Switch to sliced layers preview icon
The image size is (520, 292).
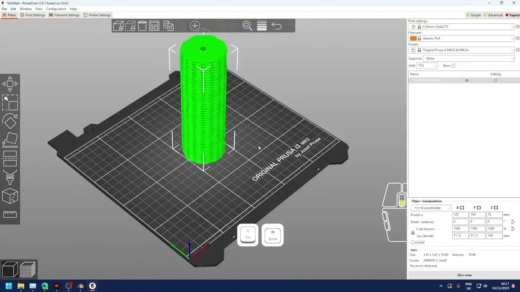28,269
